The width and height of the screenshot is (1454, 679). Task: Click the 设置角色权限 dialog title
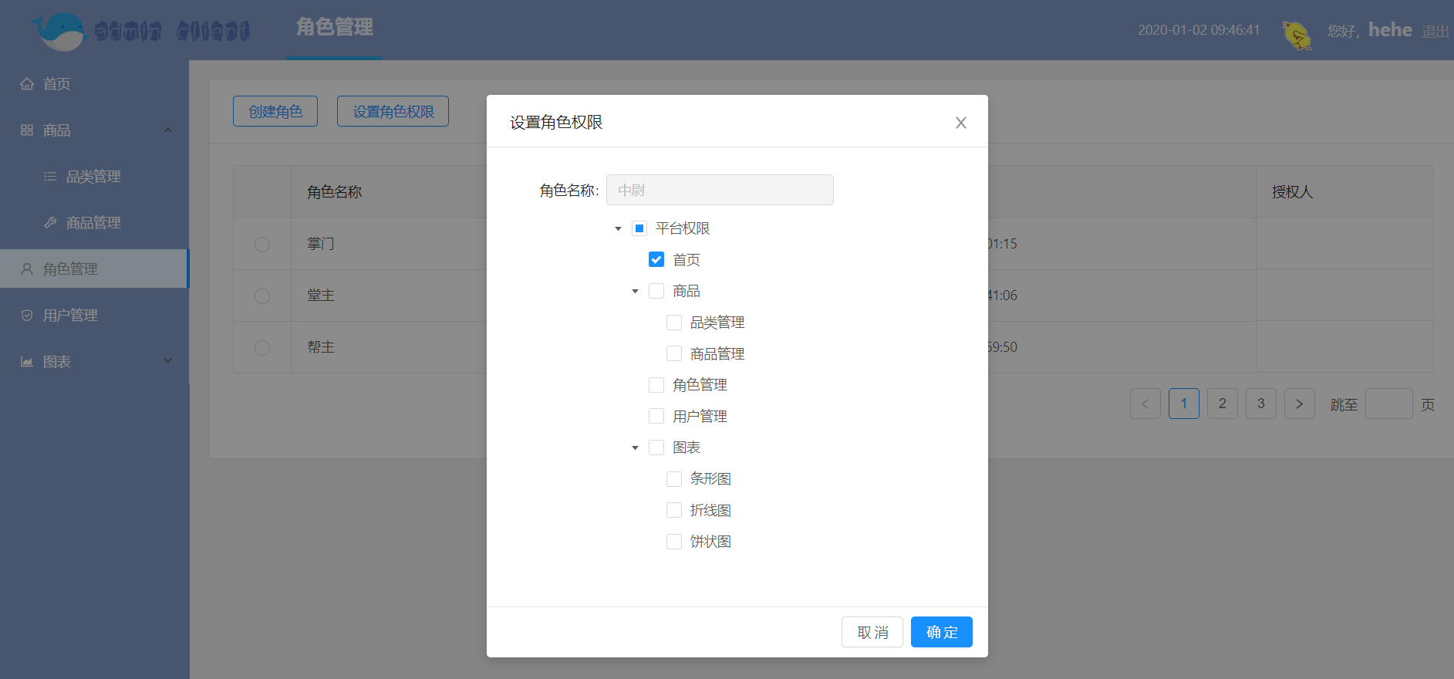(x=556, y=122)
